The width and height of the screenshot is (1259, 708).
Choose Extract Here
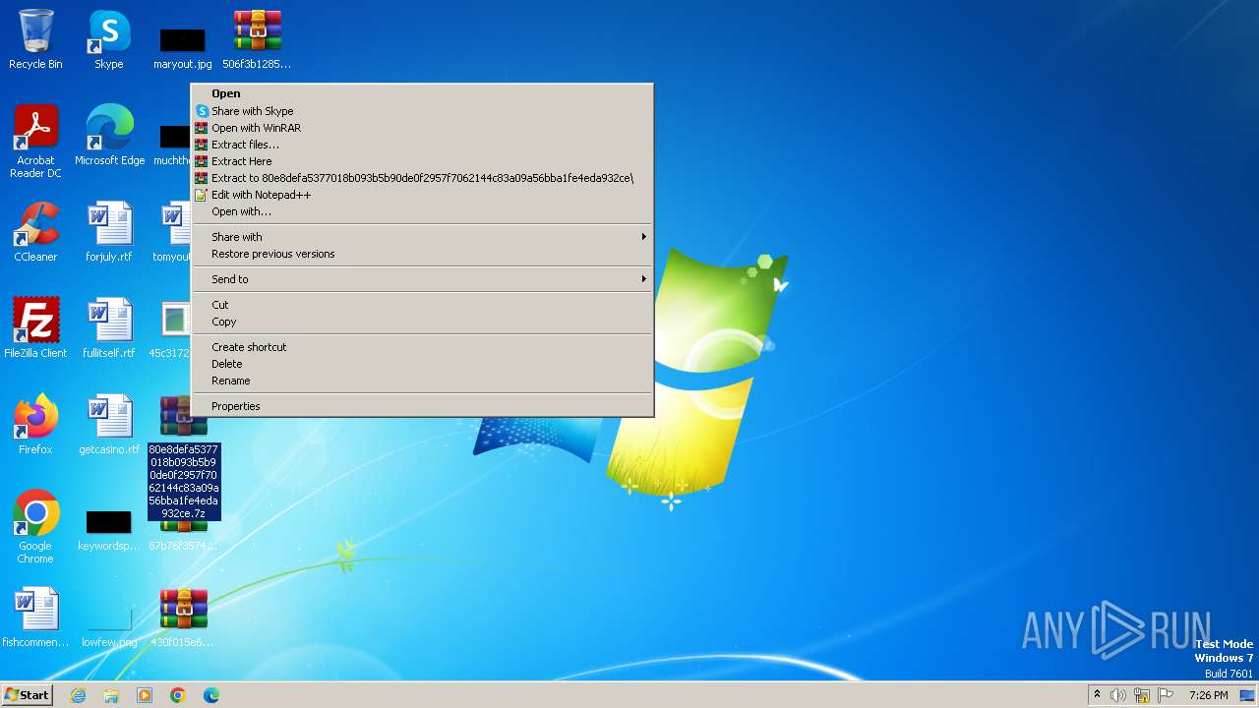pos(422,161)
